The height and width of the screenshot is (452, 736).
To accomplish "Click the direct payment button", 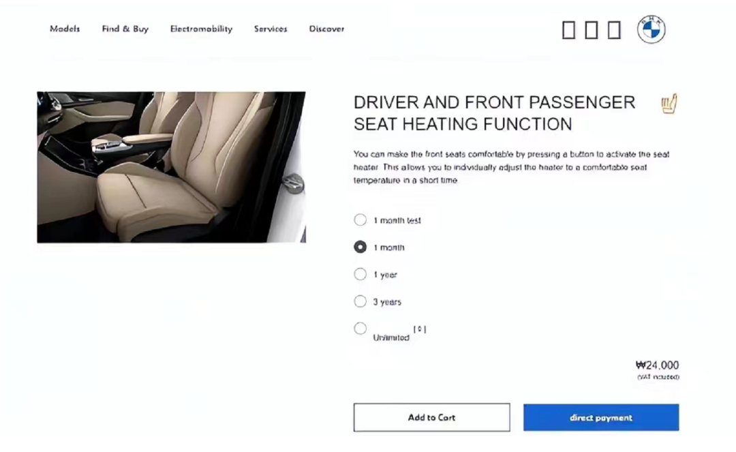I will point(601,417).
